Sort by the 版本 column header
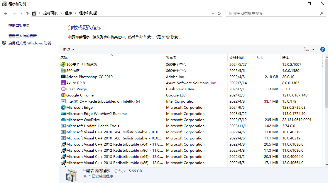This screenshot has height=183, width=328. click(x=301, y=58)
